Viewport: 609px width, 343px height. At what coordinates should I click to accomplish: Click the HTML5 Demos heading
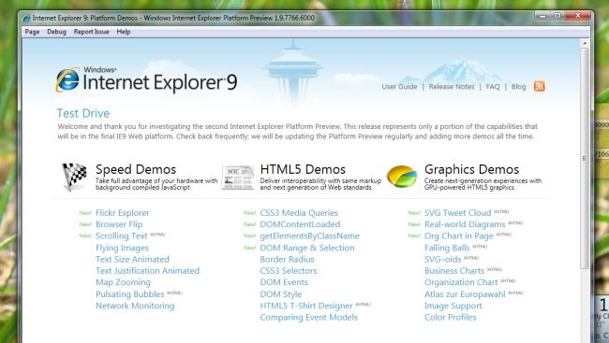[303, 169]
